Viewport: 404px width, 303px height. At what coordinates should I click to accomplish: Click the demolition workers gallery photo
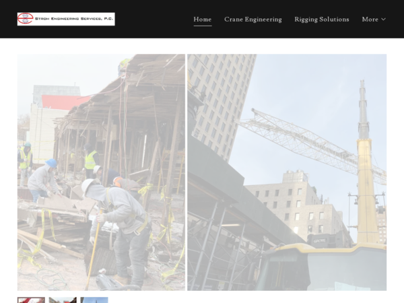101,172
